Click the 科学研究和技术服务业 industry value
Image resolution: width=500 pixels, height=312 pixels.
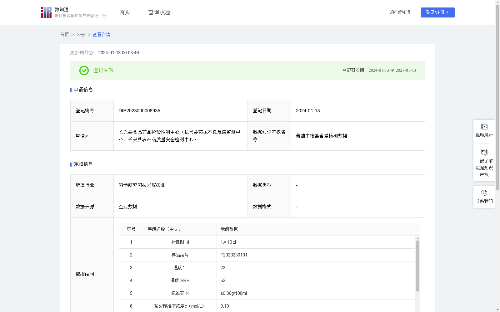142,185
